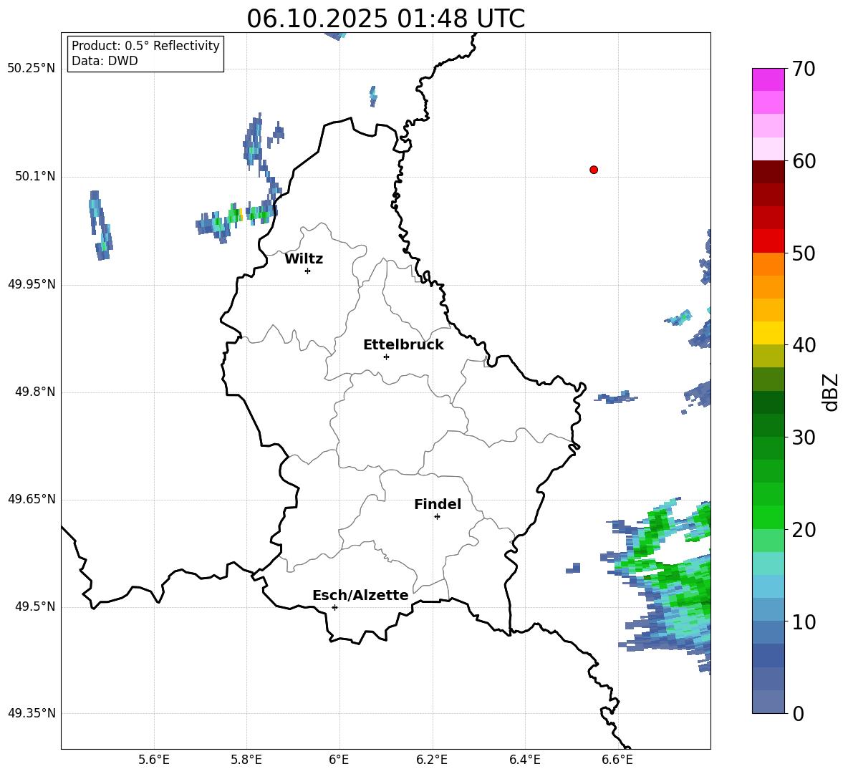Click the 6.2°E longitude label

432,760
